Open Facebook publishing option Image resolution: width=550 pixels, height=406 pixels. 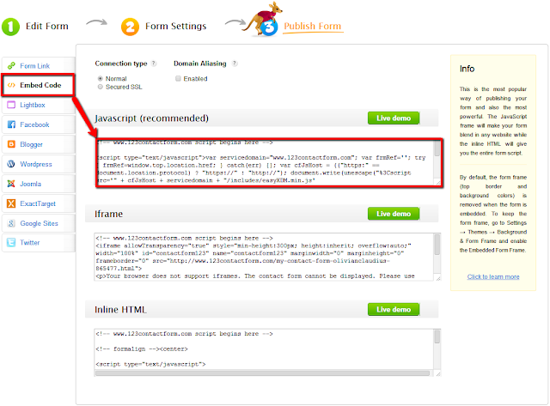pyautogui.click(x=39, y=124)
